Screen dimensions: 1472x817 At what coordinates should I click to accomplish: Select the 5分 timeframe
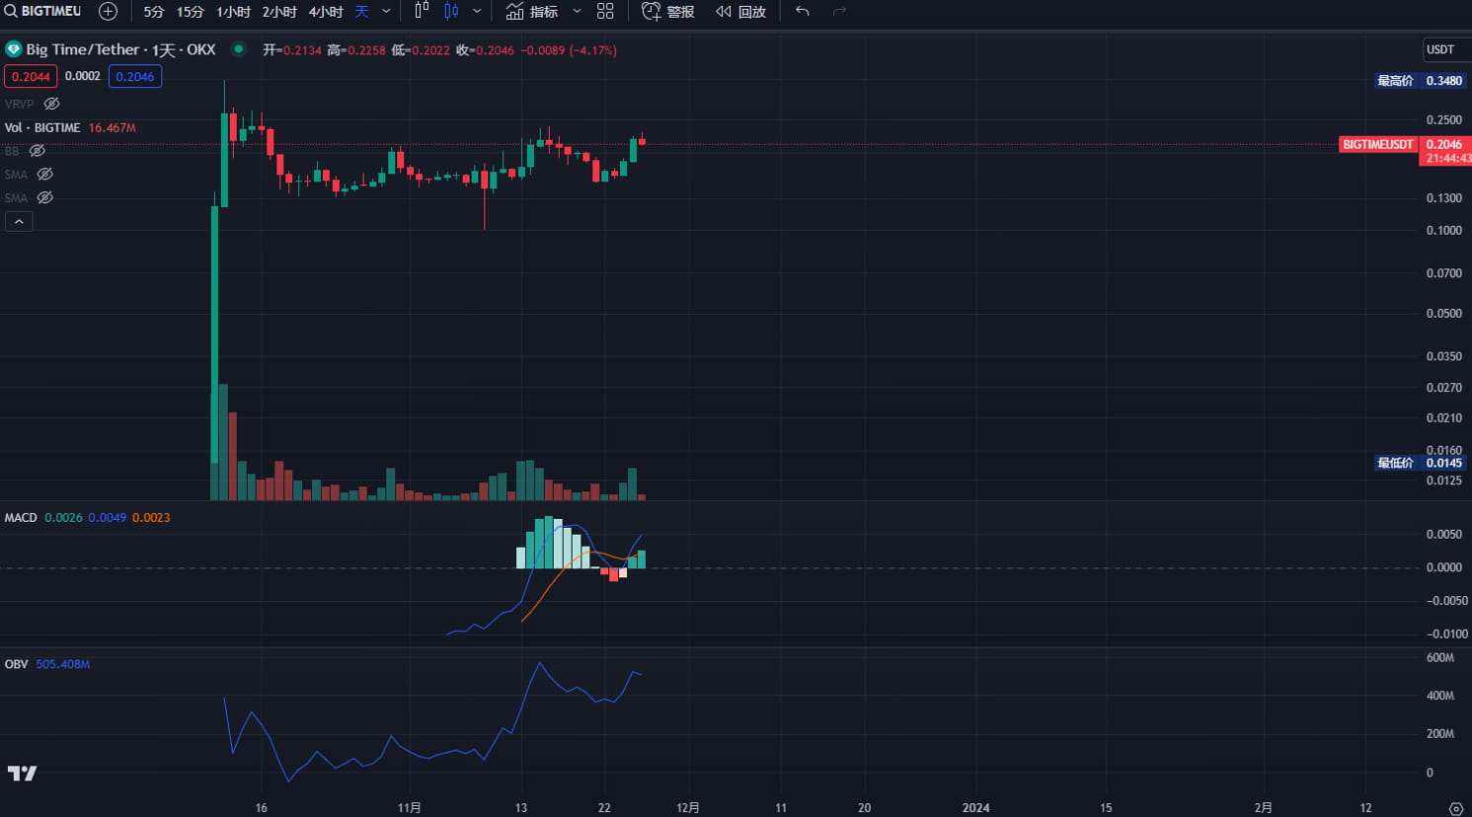pyautogui.click(x=153, y=12)
